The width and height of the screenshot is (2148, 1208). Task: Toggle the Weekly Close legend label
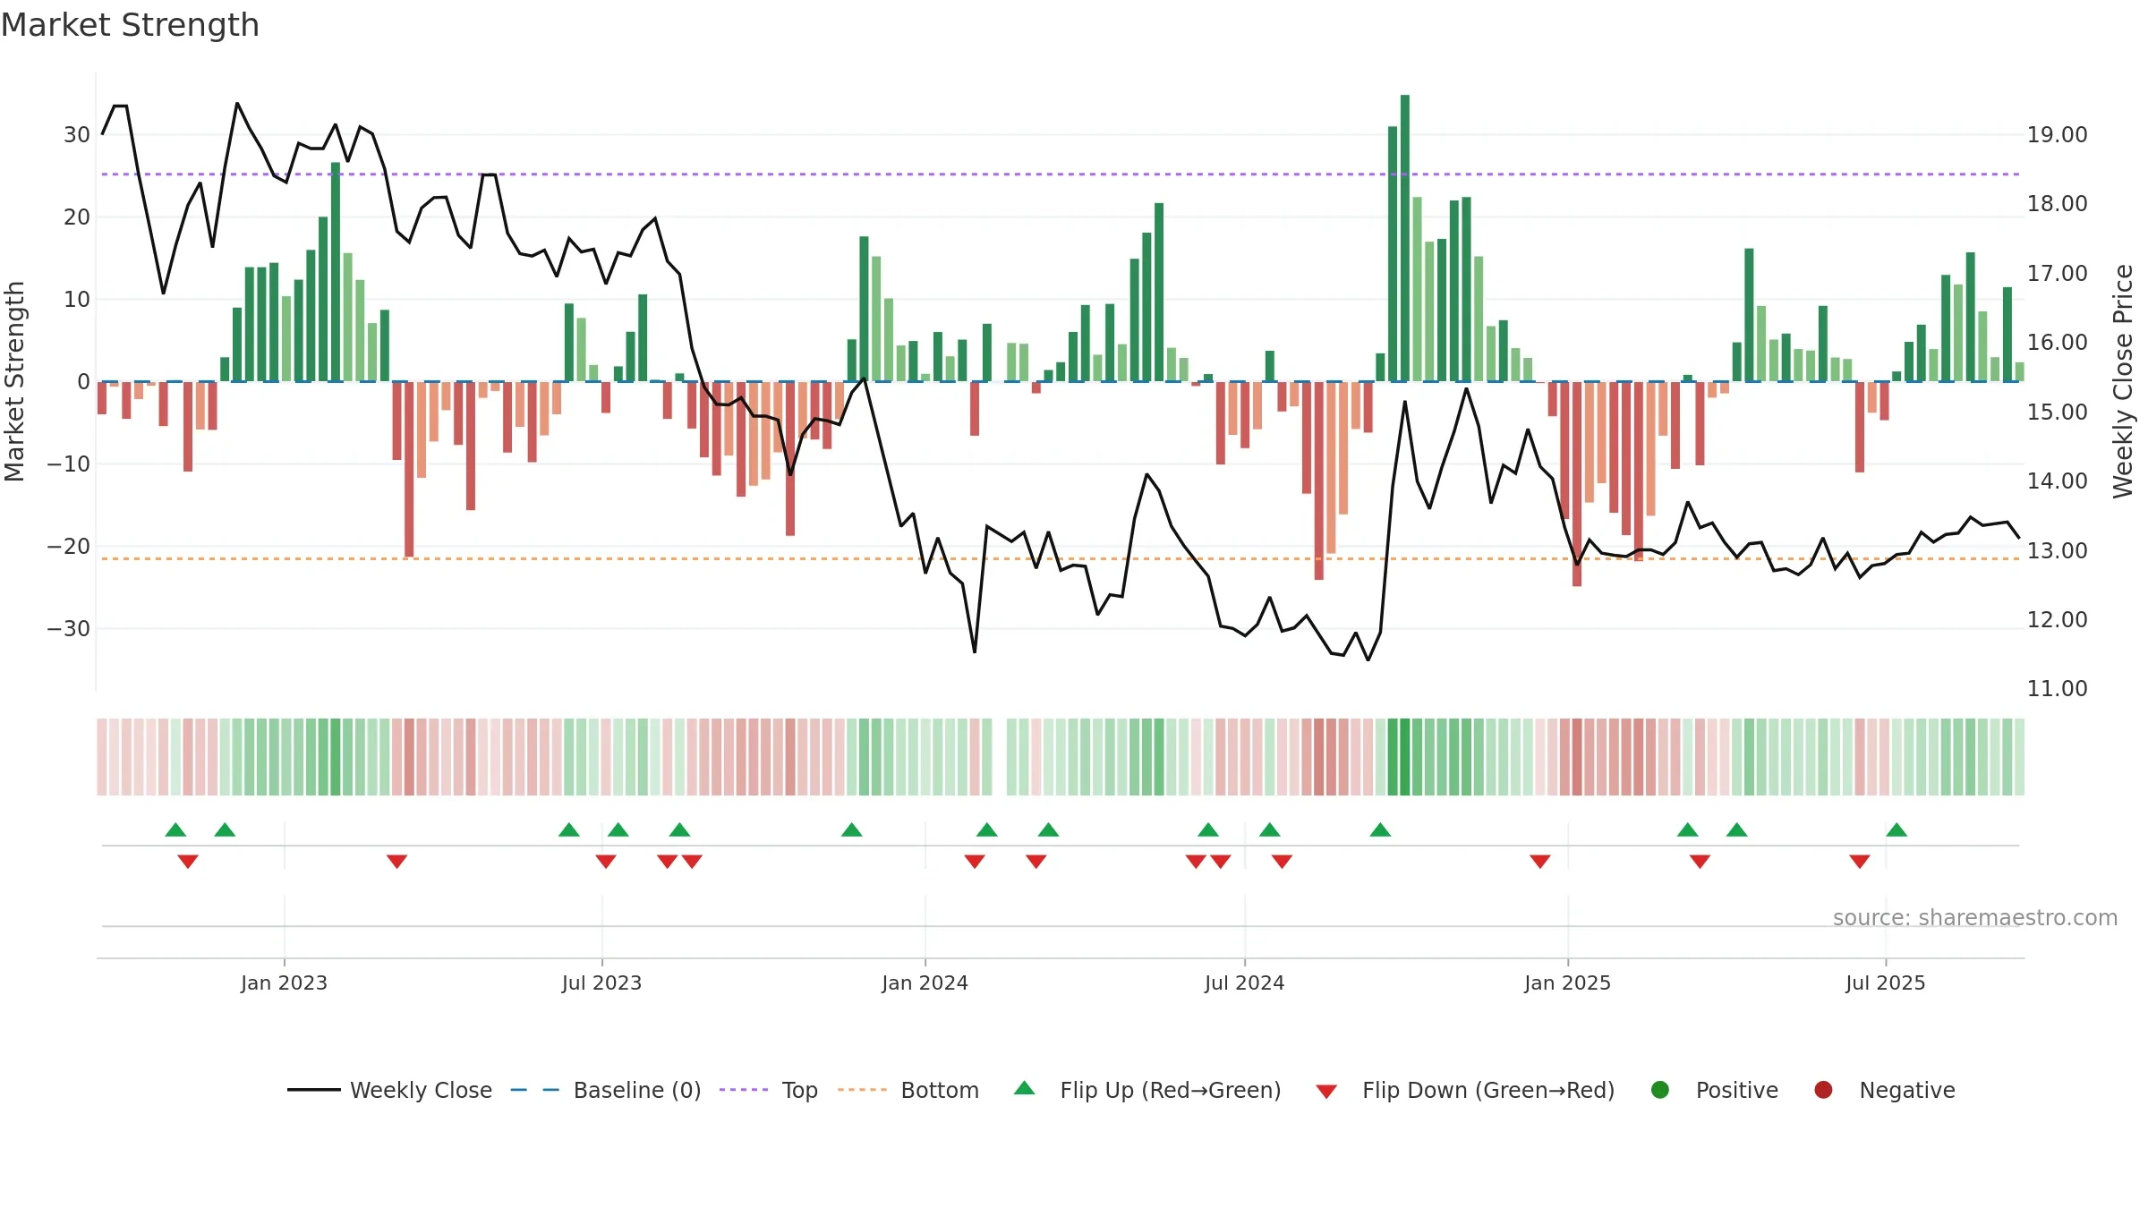pos(421,1091)
